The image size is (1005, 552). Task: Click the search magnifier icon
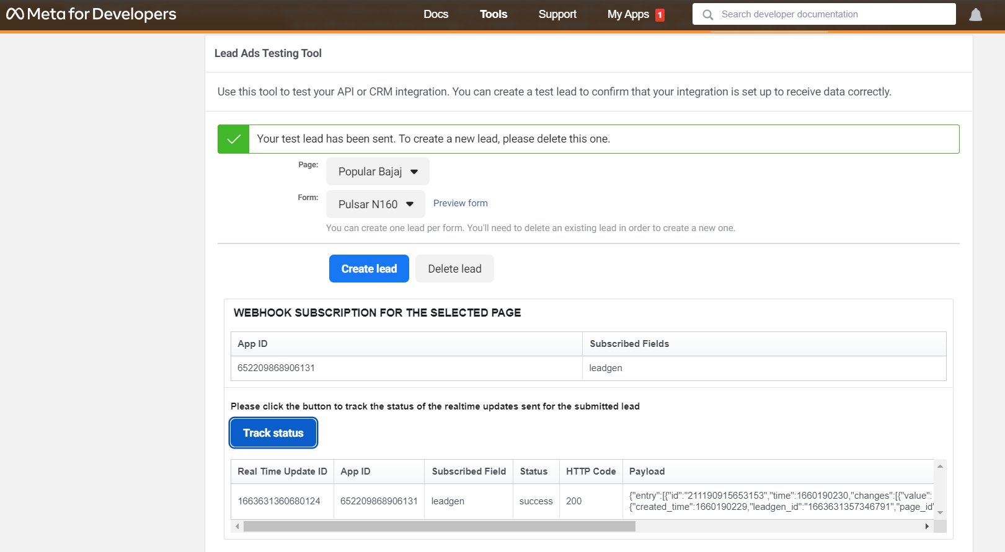click(x=707, y=14)
